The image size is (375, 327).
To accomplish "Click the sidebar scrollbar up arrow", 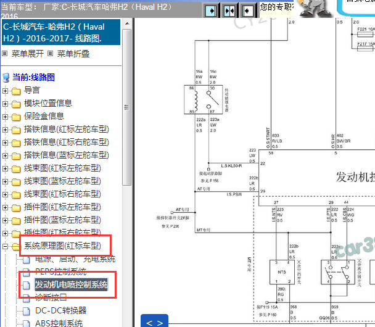I will coord(127,23).
